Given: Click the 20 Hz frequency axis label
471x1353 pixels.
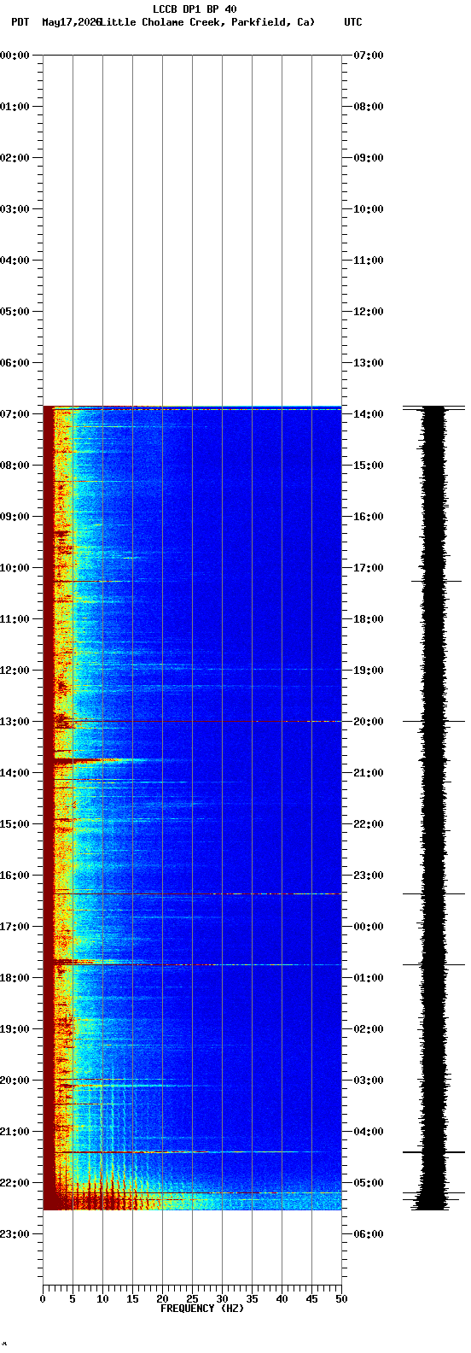Looking at the screenshot, I should 162,1299.
